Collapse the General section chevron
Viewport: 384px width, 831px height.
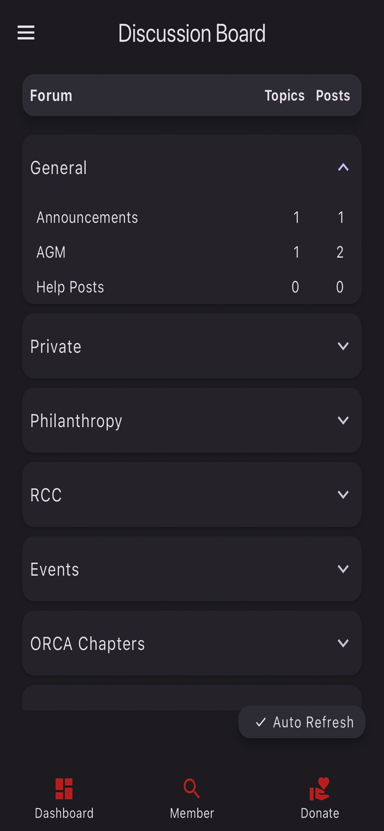point(343,167)
